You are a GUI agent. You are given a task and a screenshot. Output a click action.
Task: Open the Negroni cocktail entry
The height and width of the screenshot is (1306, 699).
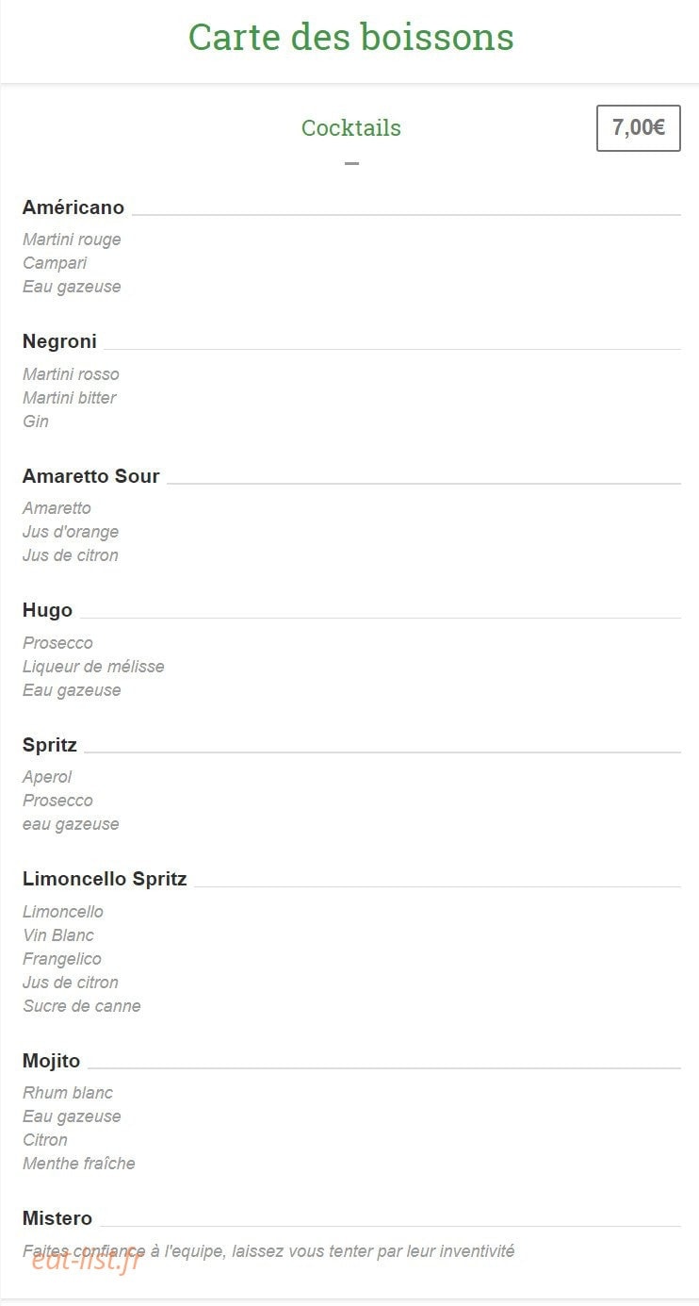[59, 341]
